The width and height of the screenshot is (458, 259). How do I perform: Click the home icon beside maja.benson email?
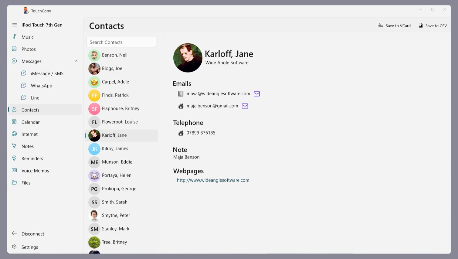(181, 106)
